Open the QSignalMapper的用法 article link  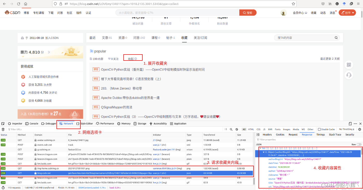pyautogui.click(x=116, y=107)
